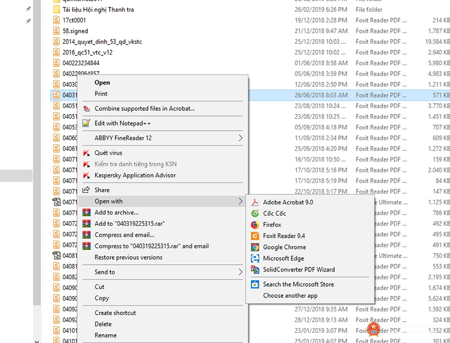Click WinRAR icon beside Add to archive
This screenshot has height=343, width=450.
click(x=87, y=212)
